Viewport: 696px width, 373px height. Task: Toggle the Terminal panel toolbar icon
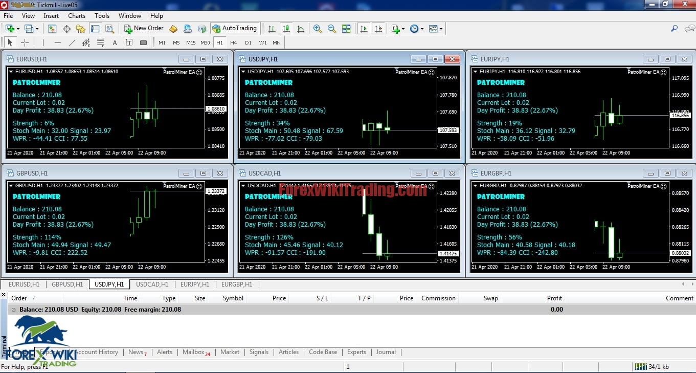(x=95, y=29)
